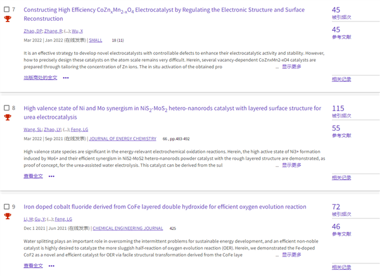Open the iron doped cobalt fluoride article title
Screen dimensions: 380x276
point(165,207)
